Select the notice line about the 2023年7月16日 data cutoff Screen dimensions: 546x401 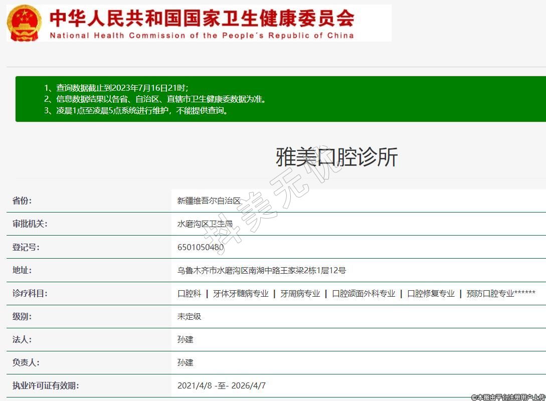pyautogui.click(x=116, y=88)
